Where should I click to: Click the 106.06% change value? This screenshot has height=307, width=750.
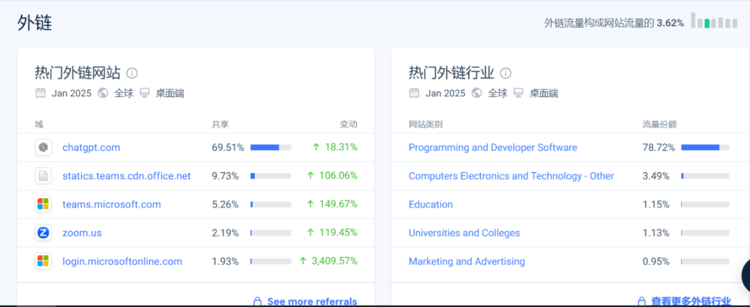[x=338, y=176]
